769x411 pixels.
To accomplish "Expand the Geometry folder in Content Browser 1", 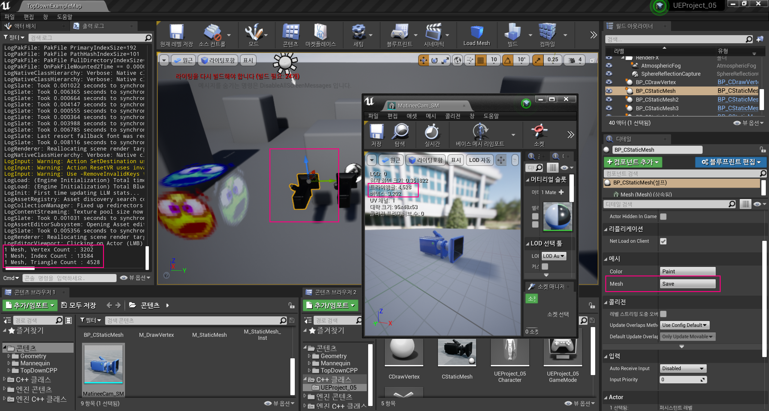I will pyautogui.click(x=9, y=356).
